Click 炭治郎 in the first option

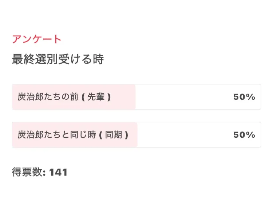pos(31,97)
